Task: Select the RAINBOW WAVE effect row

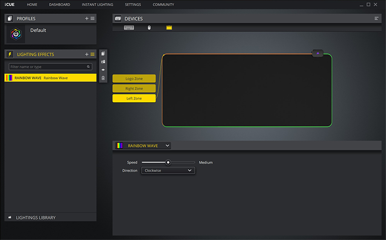Action: [x=50, y=78]
